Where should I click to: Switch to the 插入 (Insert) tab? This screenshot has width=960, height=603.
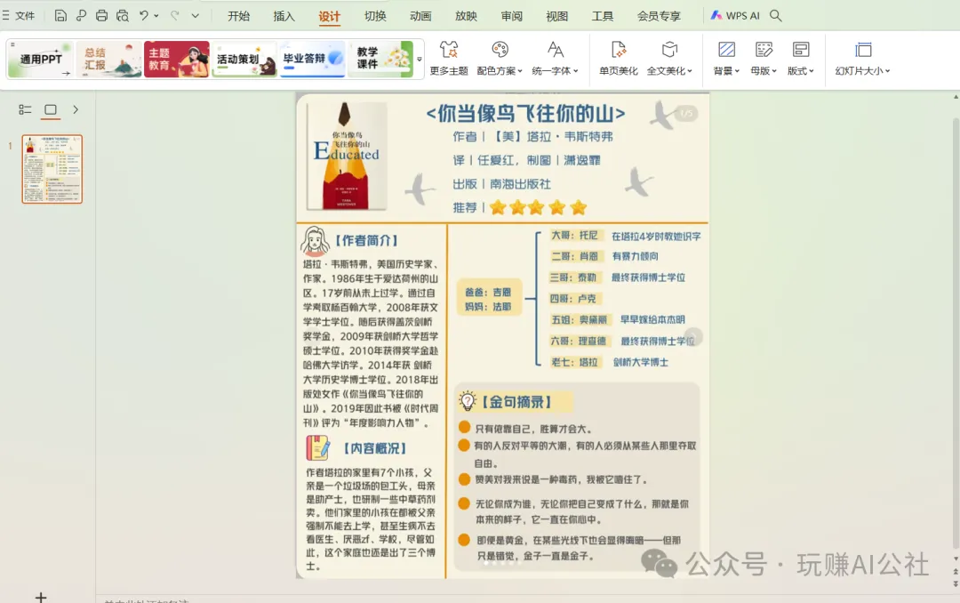284,16
